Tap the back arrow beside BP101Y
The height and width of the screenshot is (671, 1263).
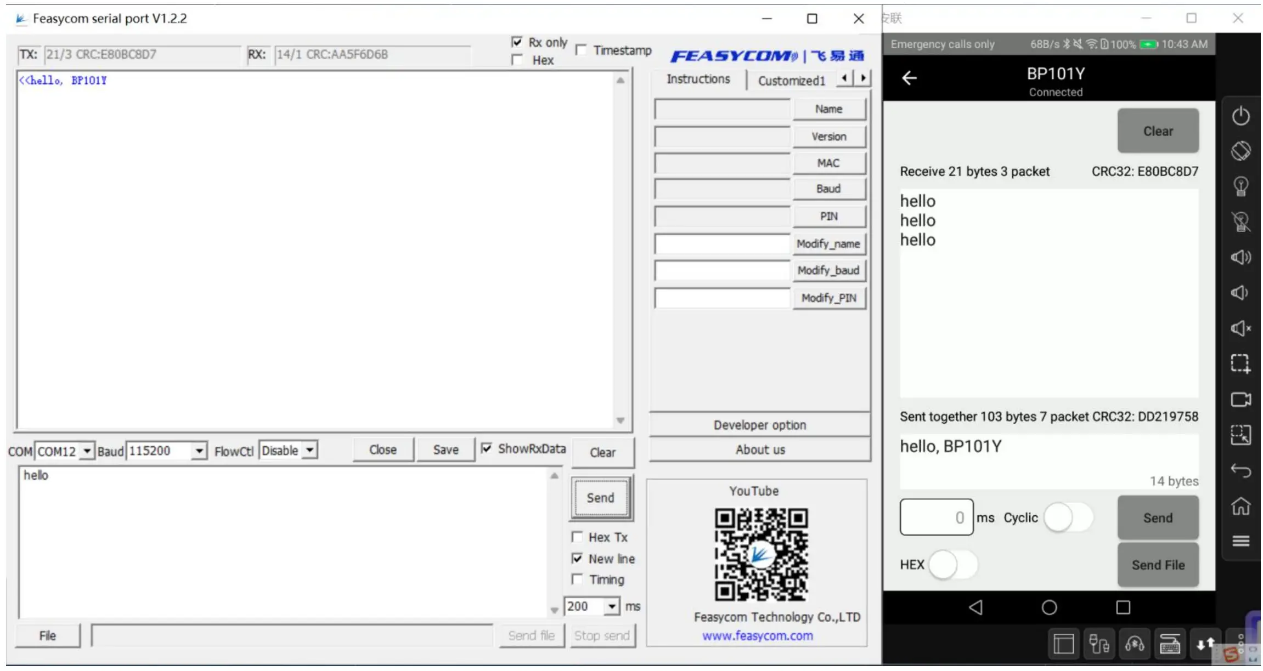click(909, 78)
